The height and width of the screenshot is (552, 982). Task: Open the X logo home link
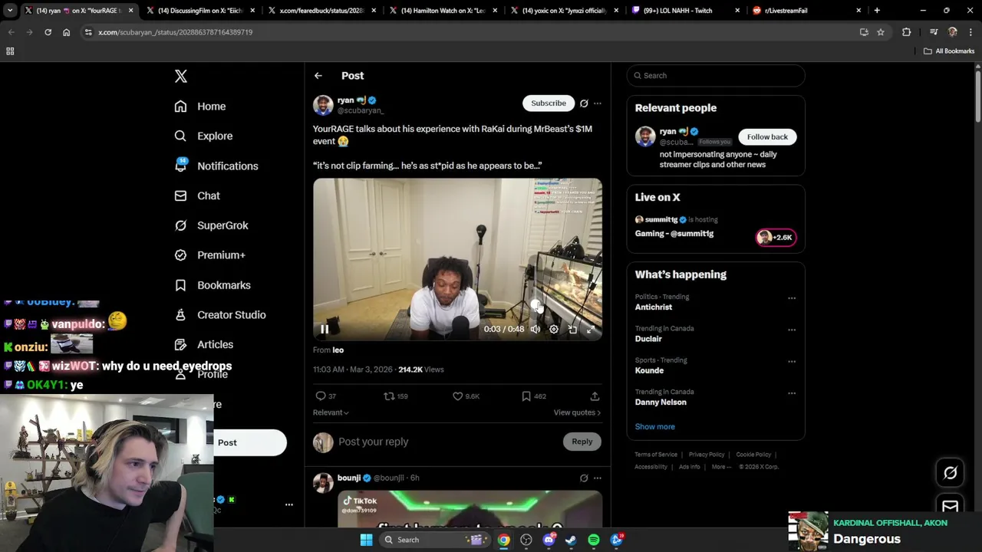tap(181, 76)
